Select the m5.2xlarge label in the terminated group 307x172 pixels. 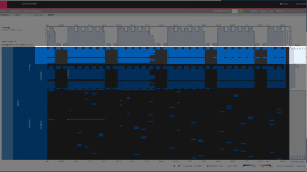coord(41,125)
